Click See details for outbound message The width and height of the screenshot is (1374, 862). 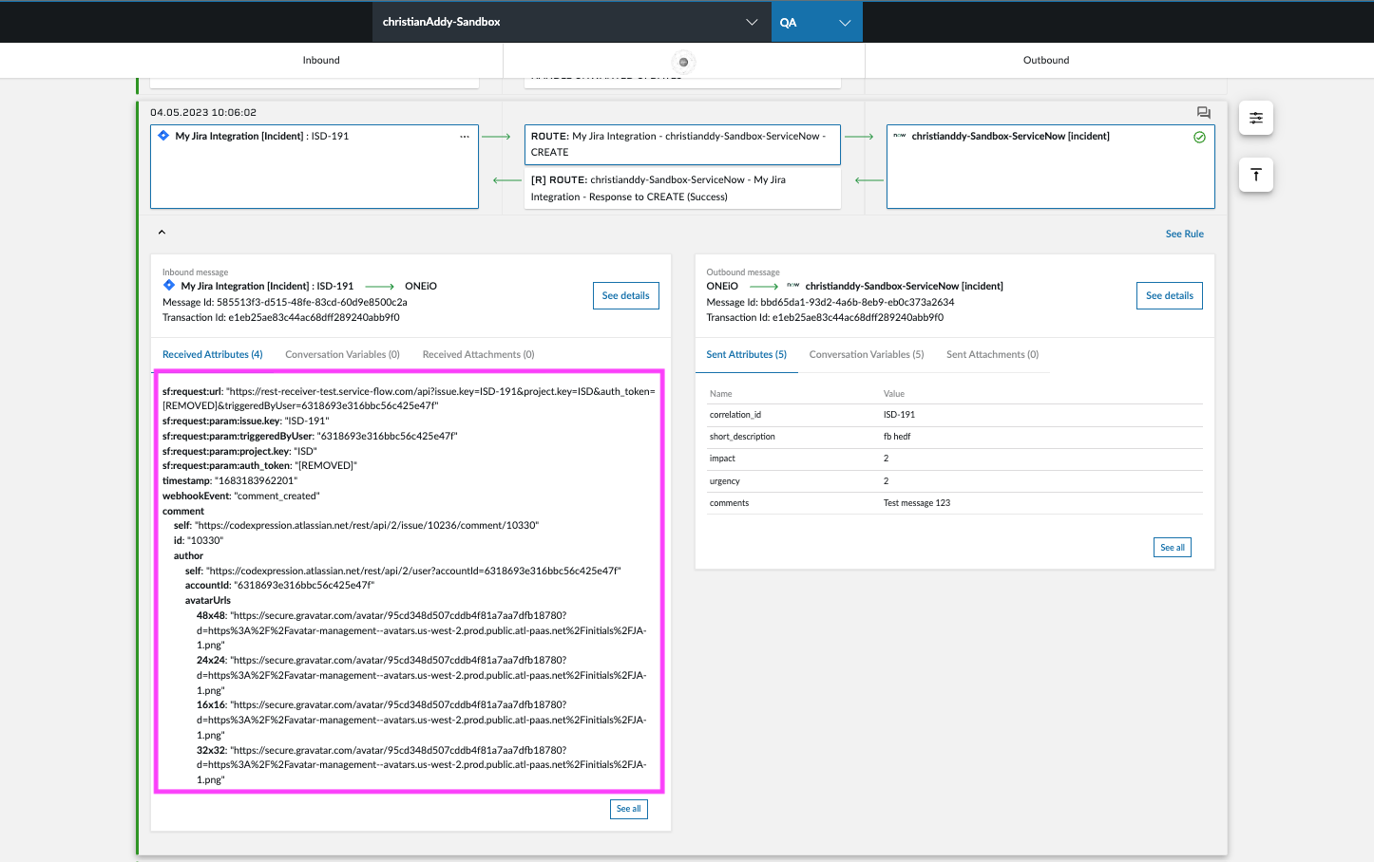1169,295
